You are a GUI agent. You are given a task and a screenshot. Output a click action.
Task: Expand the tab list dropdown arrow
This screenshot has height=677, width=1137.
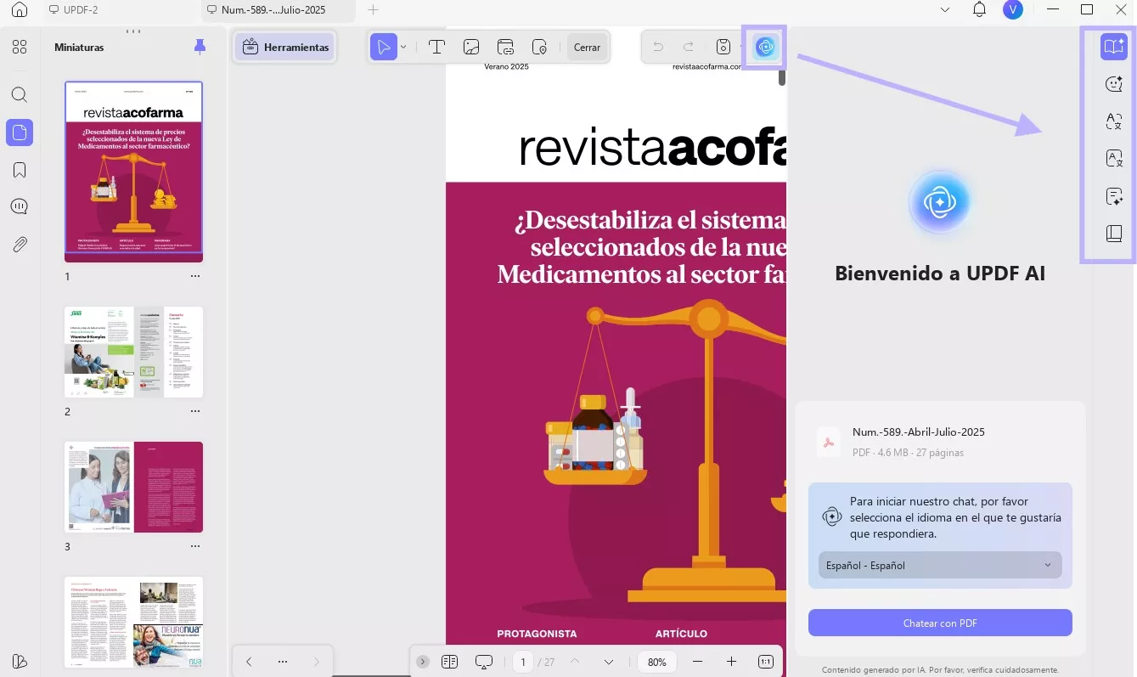(945, 10)
